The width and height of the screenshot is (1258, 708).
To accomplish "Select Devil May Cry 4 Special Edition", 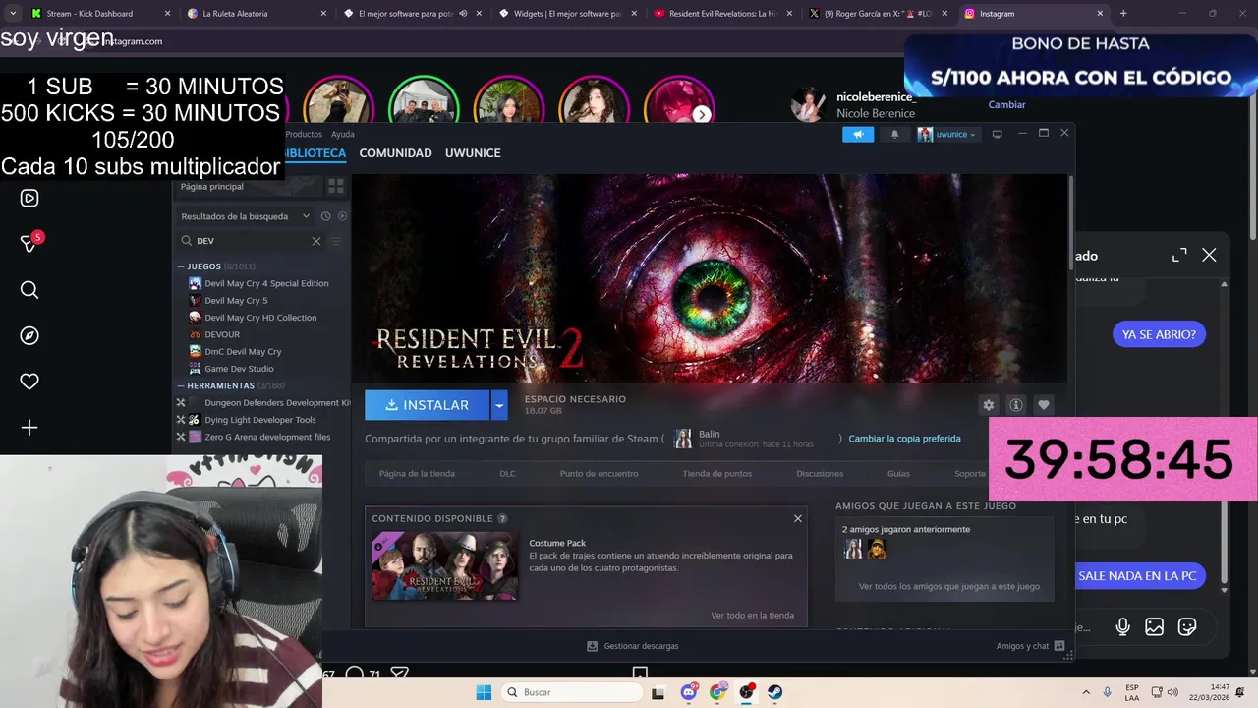I will 265,283.
